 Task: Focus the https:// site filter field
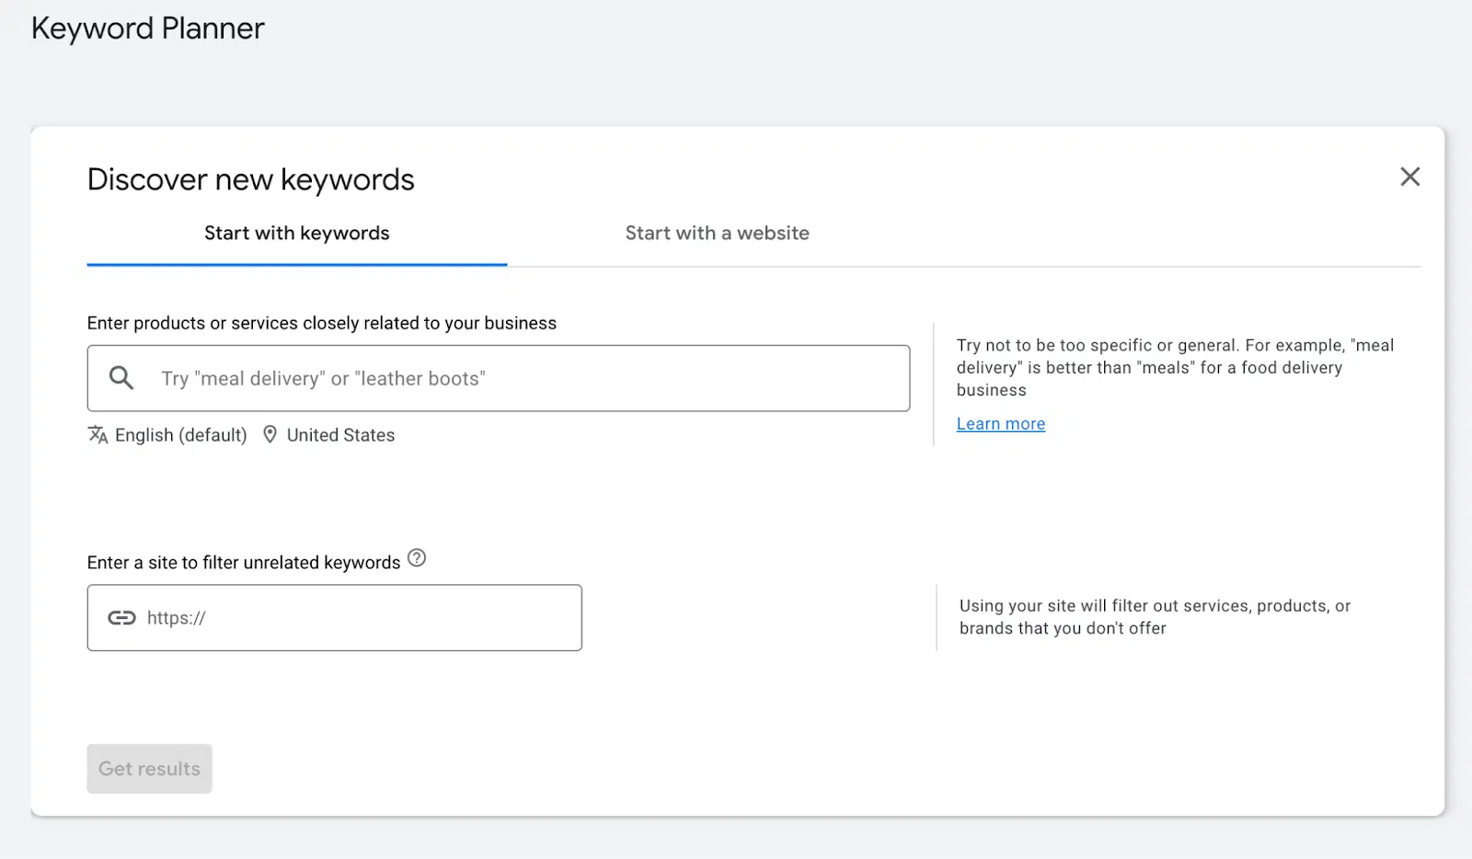click(335, 618)
